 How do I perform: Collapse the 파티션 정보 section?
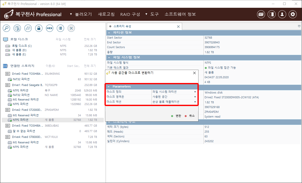[109, 33]
